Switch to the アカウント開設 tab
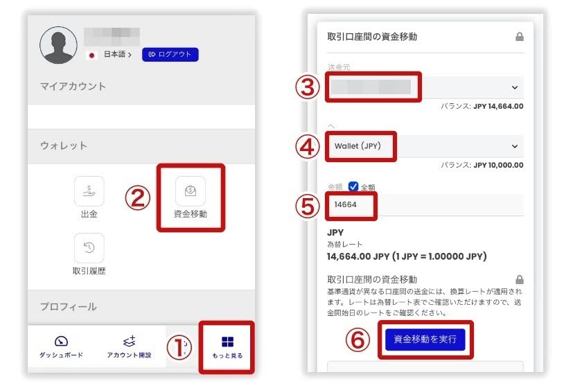The width and height of the screenshot is (582, 388). [x=129, y=347]
